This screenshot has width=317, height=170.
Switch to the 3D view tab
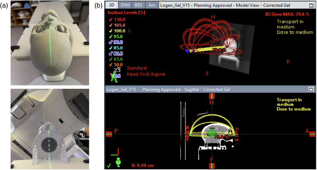(111, 5)
